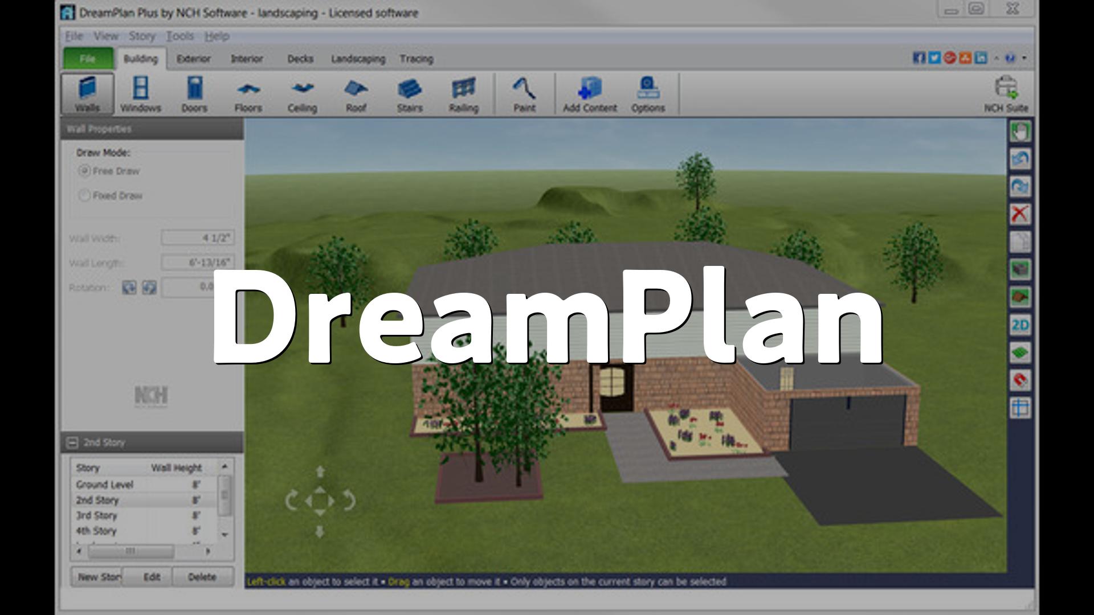Open the Help menu

217,36
